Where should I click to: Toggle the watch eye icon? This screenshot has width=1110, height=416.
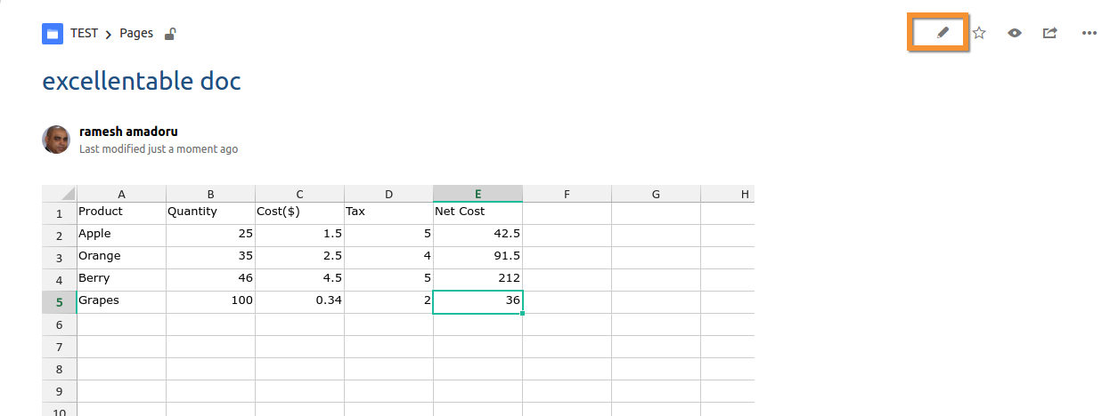pos(1015,33)
